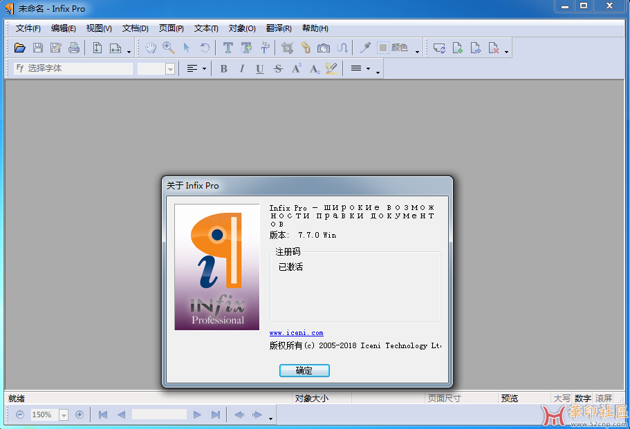Image resolution: width=630 pixels, height=429 pixels.
Task: Select the Zoom magnifier tool
Action: tap(169, 48)
